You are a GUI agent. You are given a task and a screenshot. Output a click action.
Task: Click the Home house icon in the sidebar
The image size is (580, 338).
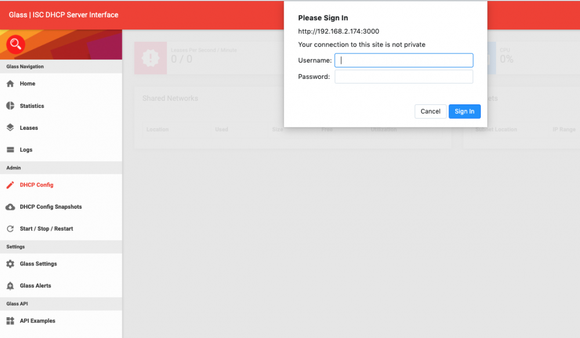click(x=10, y=83)
